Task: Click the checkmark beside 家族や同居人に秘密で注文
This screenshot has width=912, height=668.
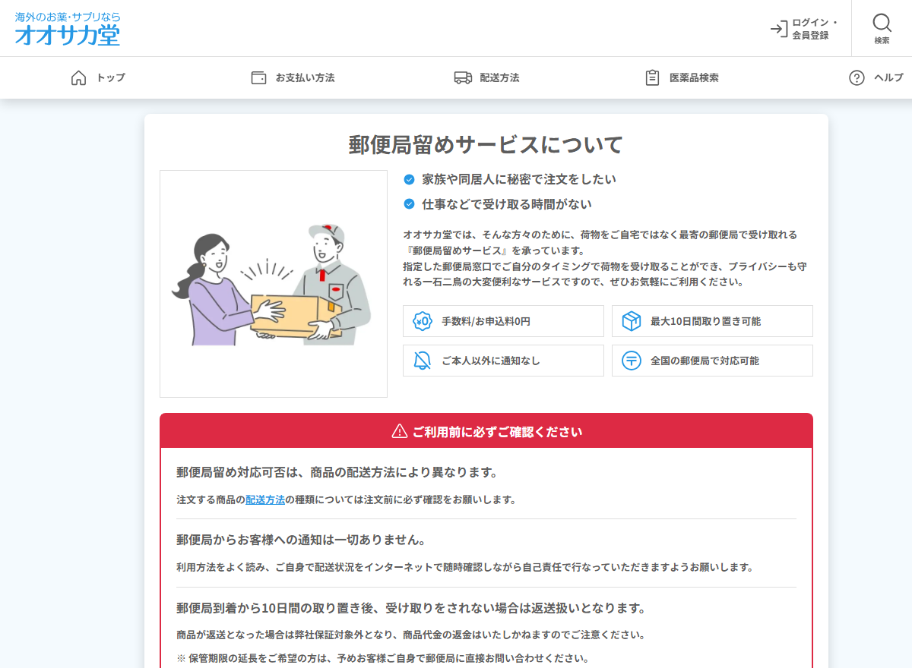Action: point(409,179)
